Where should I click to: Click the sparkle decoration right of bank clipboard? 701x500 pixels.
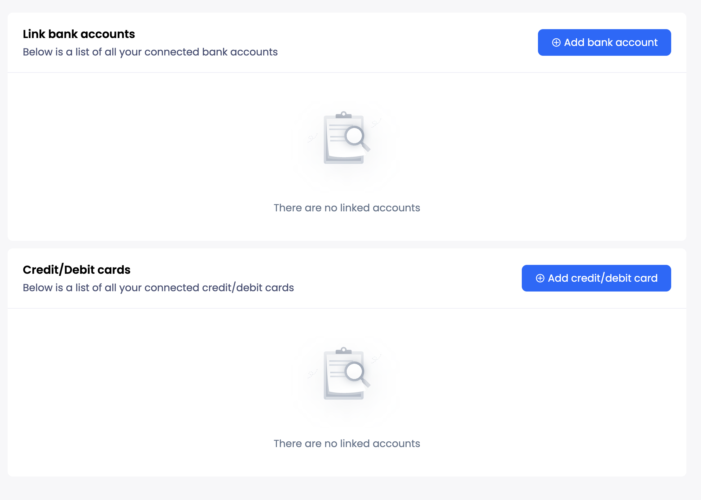pyautogui.click(x=376, y=123)
